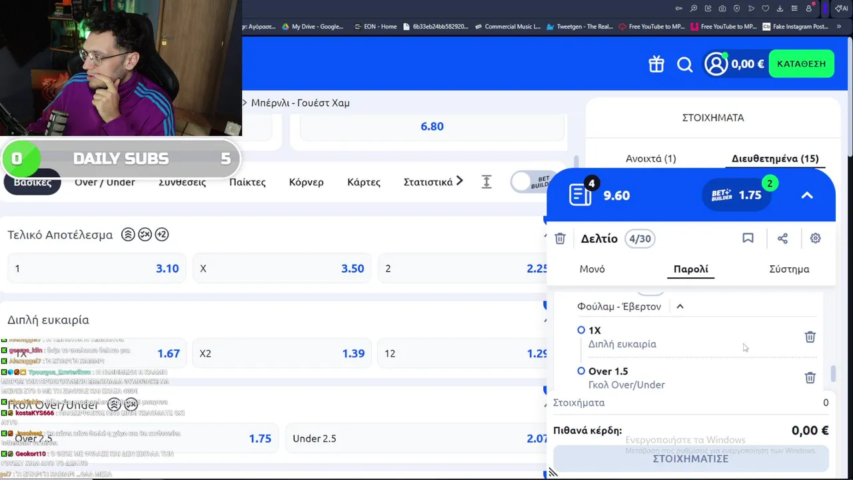The width and height of the screenshot is (853, 480).
Task: Open Commercial Music bookmark
Action: (x=508, y=27)
